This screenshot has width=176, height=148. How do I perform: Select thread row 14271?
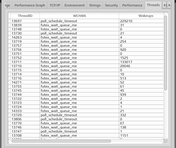click(86, 82)
